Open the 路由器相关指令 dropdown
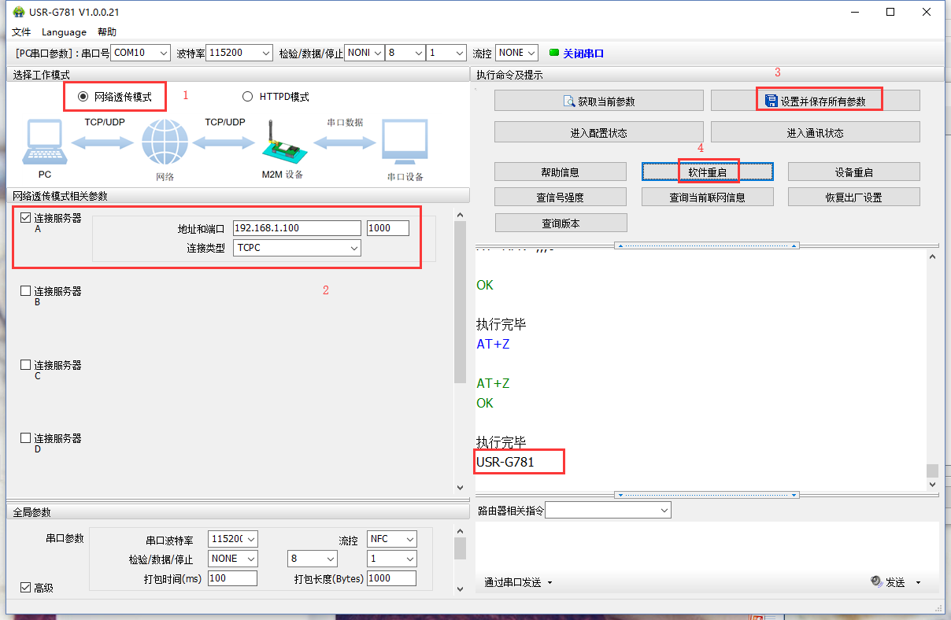951x620 pixels. (x=608, y=511)
